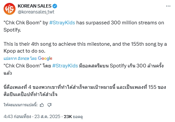This screenshot has width=175, height=122.
Task: Click the ให้คะแนนการแปลนี้ label text
Action: point(20,105)
